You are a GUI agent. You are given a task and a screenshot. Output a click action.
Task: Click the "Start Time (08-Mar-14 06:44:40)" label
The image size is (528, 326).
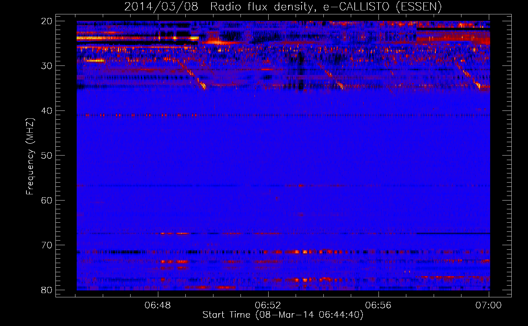coord(283,315)
